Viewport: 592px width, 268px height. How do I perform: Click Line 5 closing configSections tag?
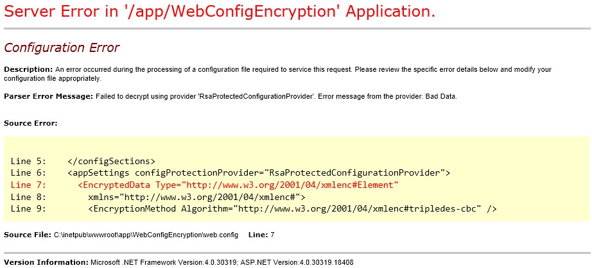(111, 162)
